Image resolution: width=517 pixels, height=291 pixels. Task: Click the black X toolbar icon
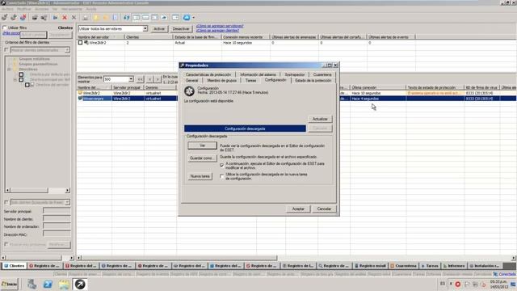click(x=74, y=18)
